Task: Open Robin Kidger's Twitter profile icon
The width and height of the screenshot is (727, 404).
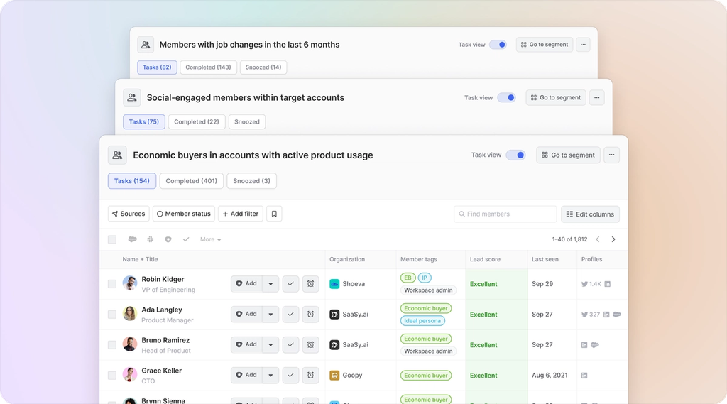Action: tap(584, 284)
